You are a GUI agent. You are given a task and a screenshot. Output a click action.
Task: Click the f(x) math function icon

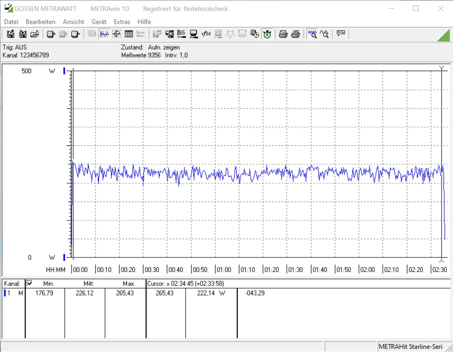click(206, 34)
